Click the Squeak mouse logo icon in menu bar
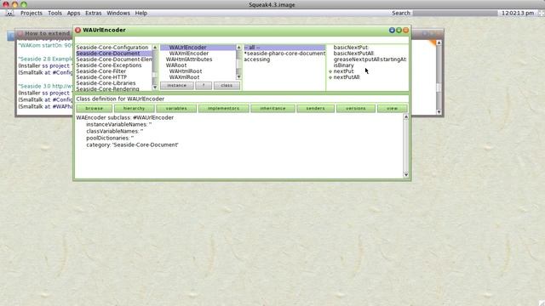The width and height of the screenshot is (545, 306). pyautogui.click(x=9, y=13)
